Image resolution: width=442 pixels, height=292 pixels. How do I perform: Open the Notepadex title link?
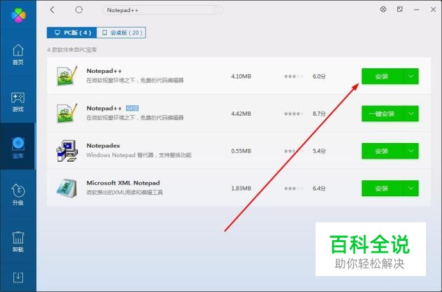pos(103,146)
